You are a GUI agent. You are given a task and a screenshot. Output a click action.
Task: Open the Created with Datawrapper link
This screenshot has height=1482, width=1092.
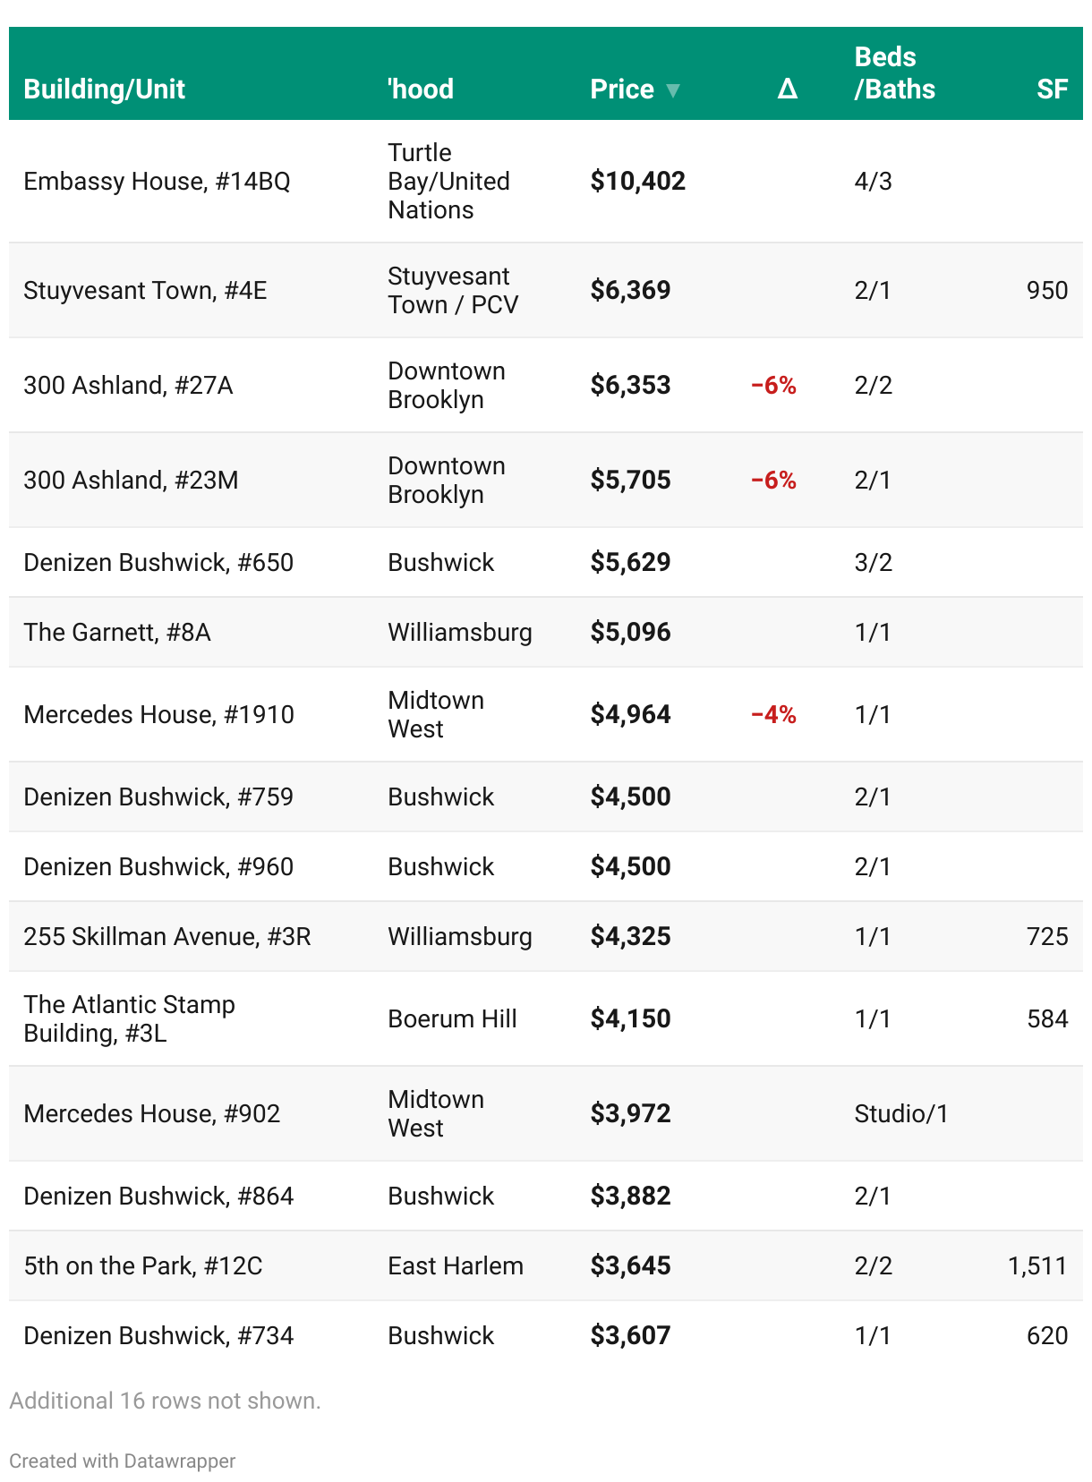pos(123,1461)
